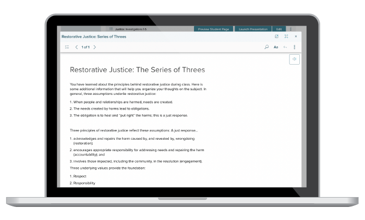Go to the next page arrow

pyautogui.click(x=94, y=47)
